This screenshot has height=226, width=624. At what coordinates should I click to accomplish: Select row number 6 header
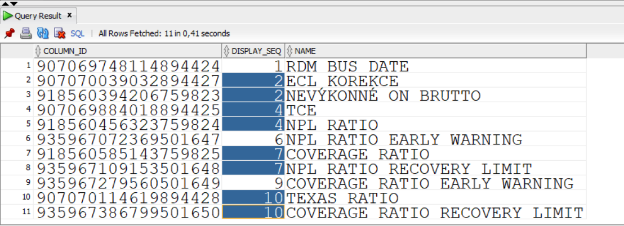[x=17, y=139]
